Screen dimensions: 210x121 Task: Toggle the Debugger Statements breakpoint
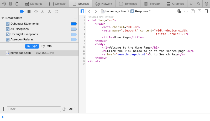(74, 24)
